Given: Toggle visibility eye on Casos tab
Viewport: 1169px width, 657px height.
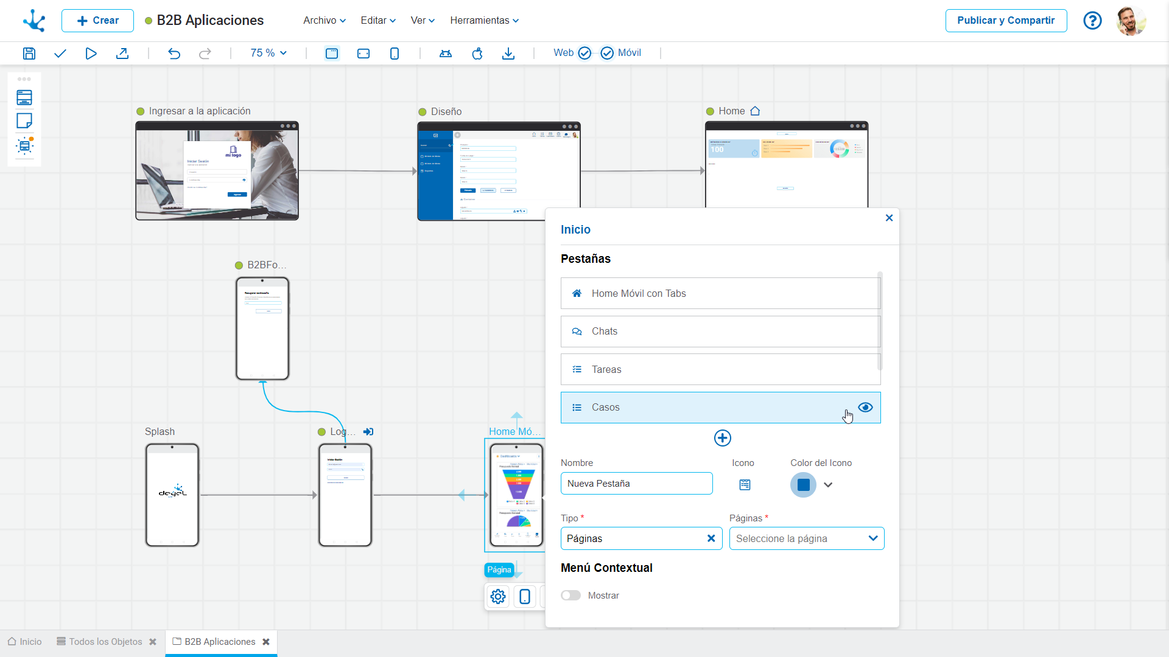Looking at the screenshot, I should tap(865, 408).
